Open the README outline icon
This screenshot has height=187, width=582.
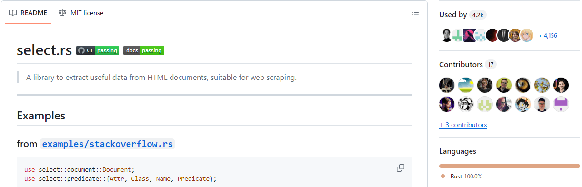[415, 13]
